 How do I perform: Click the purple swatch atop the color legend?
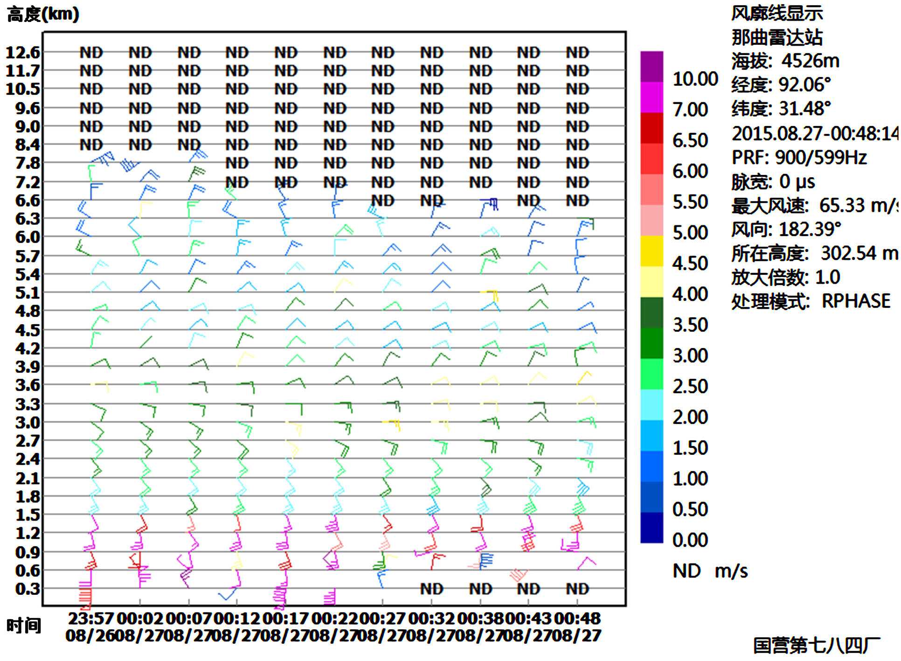[652, 67]
